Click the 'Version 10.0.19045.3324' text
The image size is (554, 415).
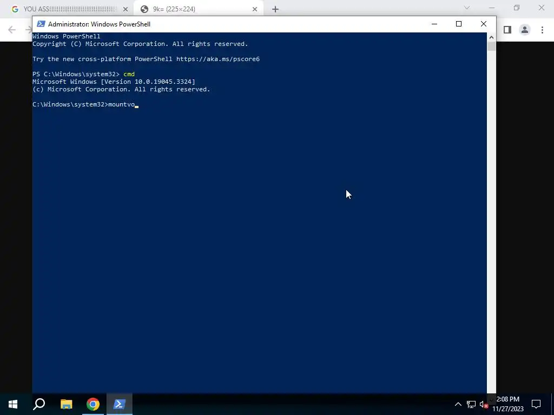pyautogui.click(x=148, y=82)
